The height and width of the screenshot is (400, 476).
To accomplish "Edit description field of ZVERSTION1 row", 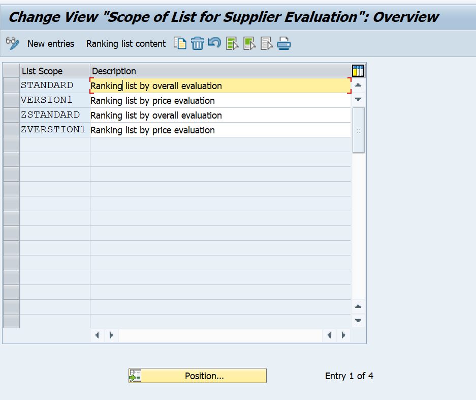I will tap(220, 130).
